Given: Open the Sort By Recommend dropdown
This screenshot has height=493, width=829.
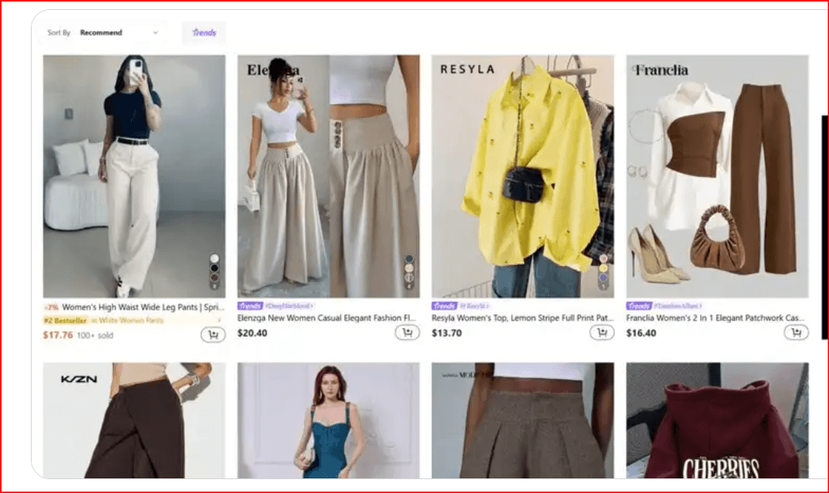Looking at the screenshot, I should click(x=119, y=33).
